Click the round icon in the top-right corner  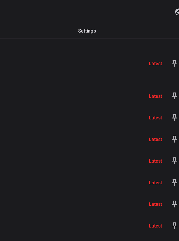pyautogui.click(x=177, y=12)
